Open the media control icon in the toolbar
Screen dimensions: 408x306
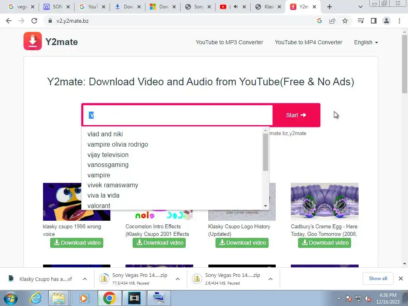(x=361, y=21)
